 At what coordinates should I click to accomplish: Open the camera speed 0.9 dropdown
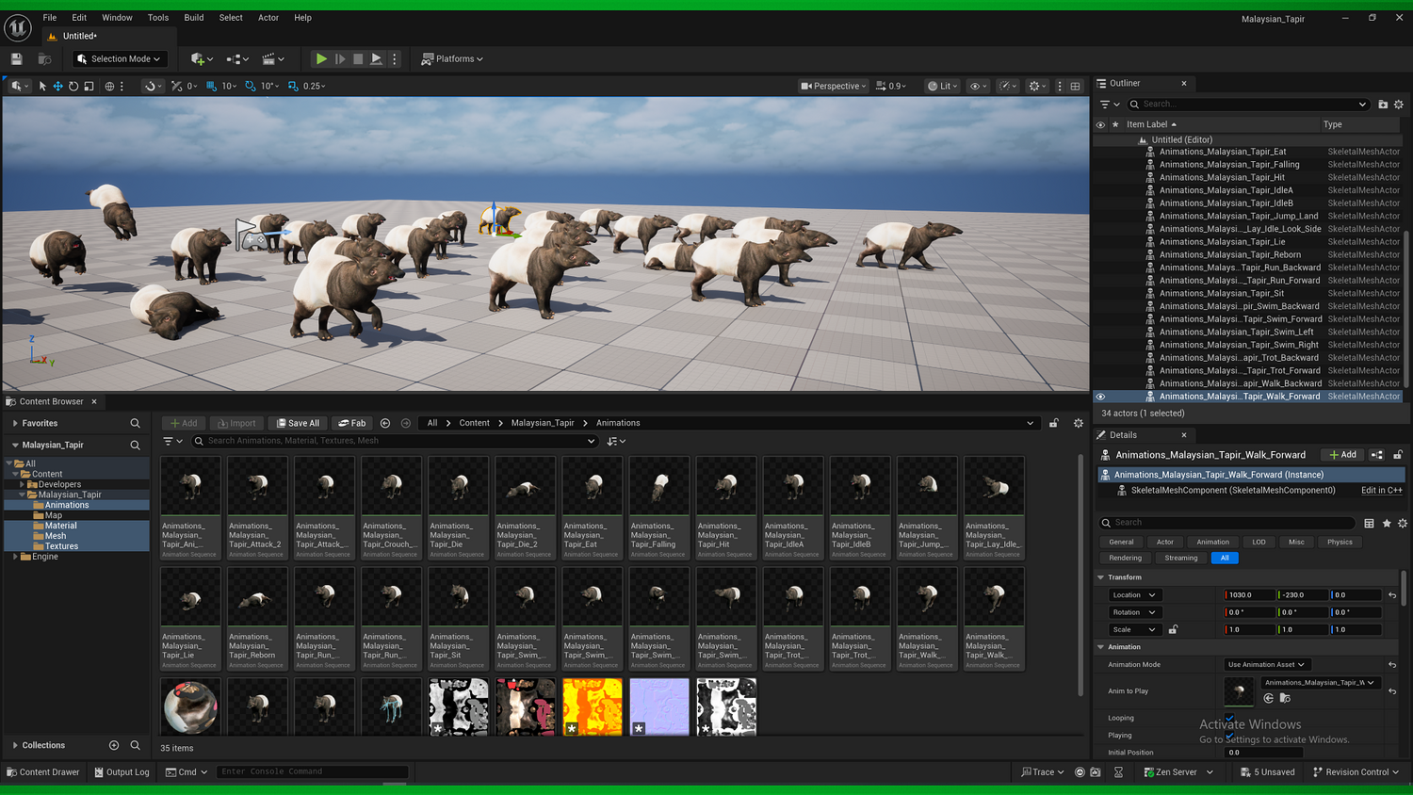[x=891, y=86]
